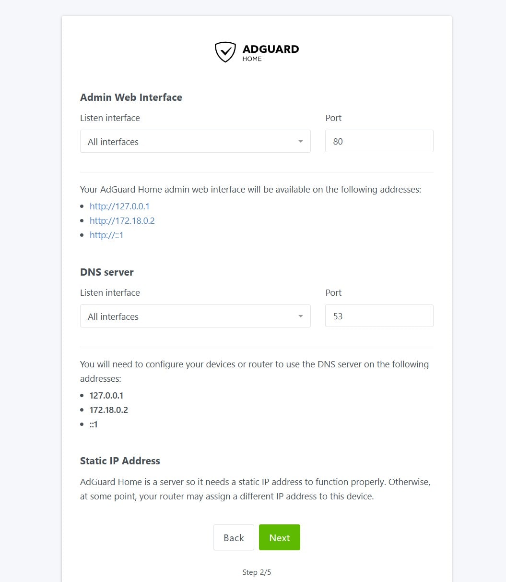Select the bold 172.18.0.2 DNS address
The height and width of the screenshot is (582, 506).
click(109, 410)
